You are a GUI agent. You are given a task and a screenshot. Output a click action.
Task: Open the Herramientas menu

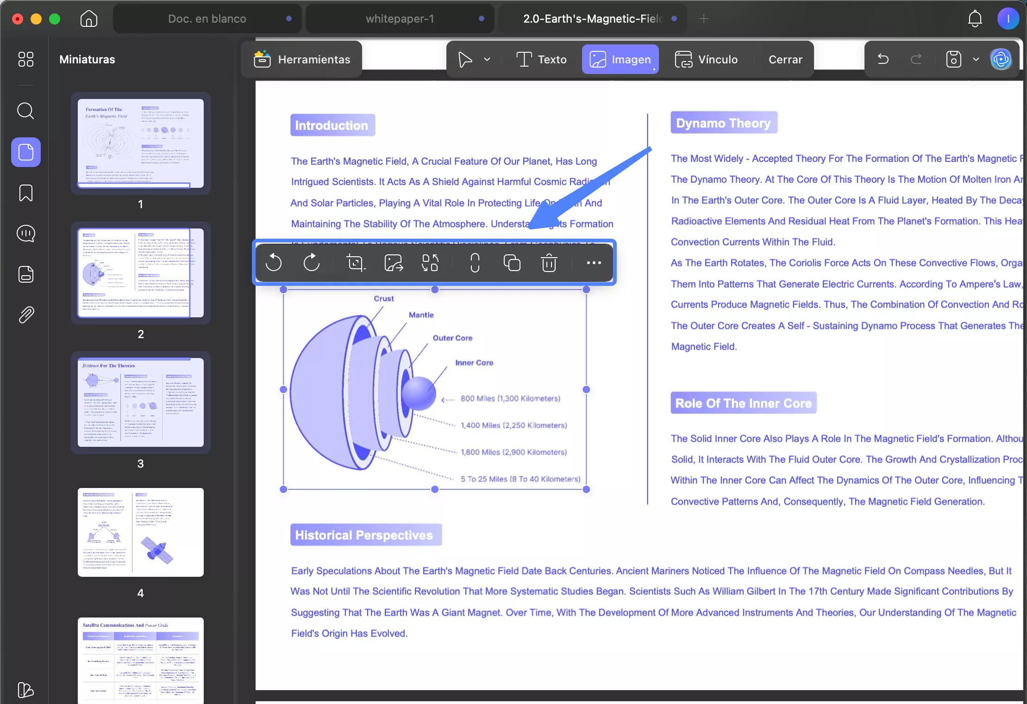302,60
